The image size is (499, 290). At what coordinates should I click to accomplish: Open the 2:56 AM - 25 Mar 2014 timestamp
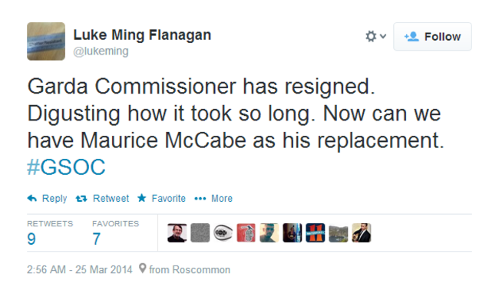tap(80, 269)
